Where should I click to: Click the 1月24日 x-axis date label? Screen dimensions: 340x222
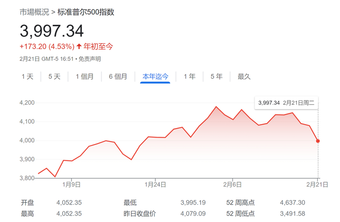coord(155,185)
